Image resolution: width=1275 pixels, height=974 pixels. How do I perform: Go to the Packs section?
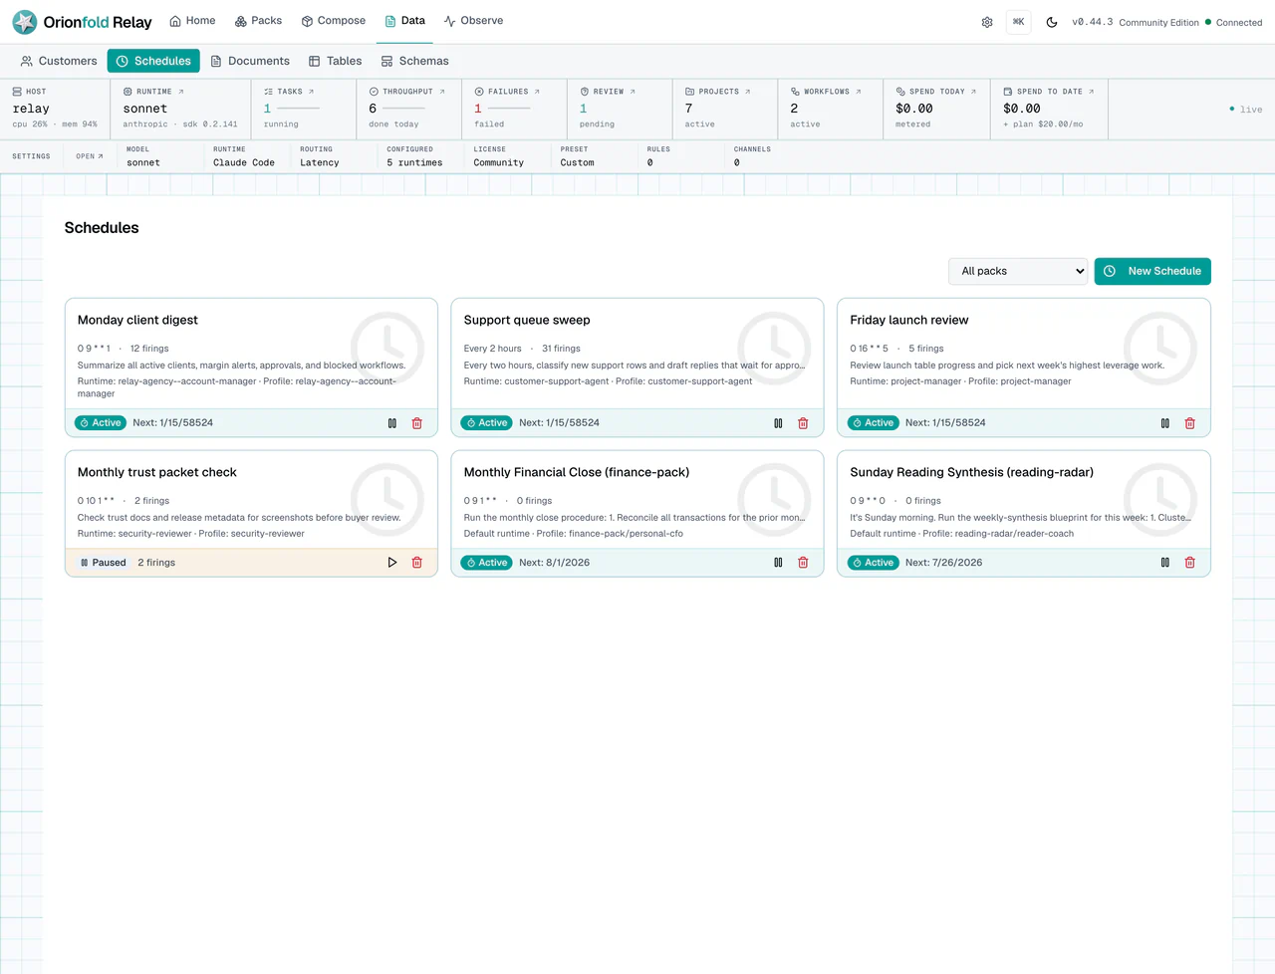click(x=258, y=21)
